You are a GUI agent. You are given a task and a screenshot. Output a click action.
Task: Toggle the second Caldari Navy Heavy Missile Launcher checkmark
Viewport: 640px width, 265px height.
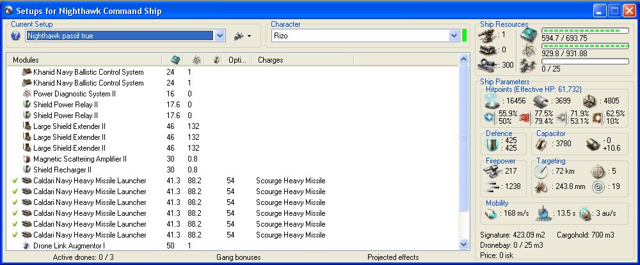pos(15,192)
